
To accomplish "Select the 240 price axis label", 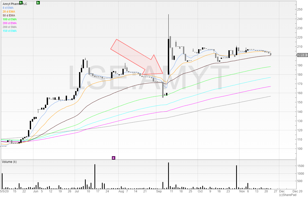I will (300, 19).
